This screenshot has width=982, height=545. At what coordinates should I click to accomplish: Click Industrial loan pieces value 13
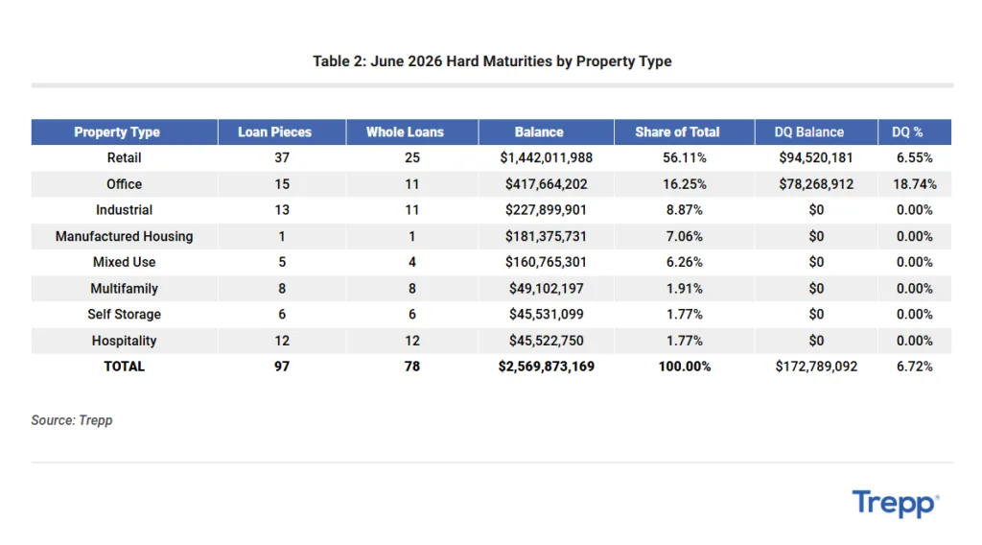282,210
